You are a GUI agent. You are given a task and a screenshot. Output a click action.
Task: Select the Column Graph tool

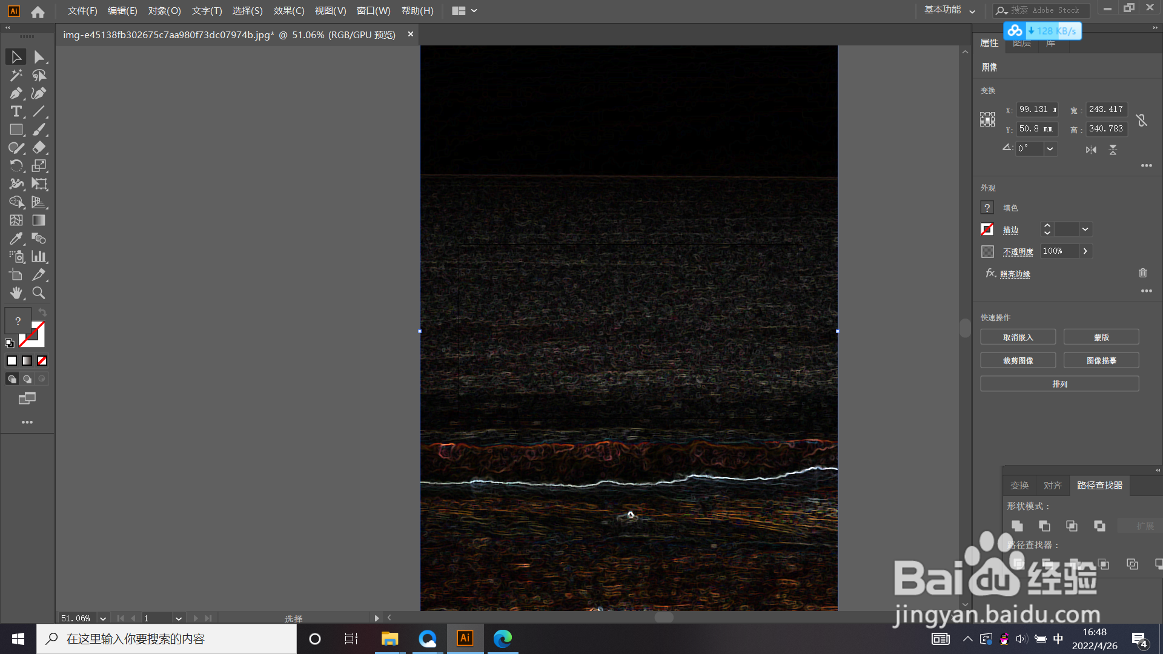(39, 257)
